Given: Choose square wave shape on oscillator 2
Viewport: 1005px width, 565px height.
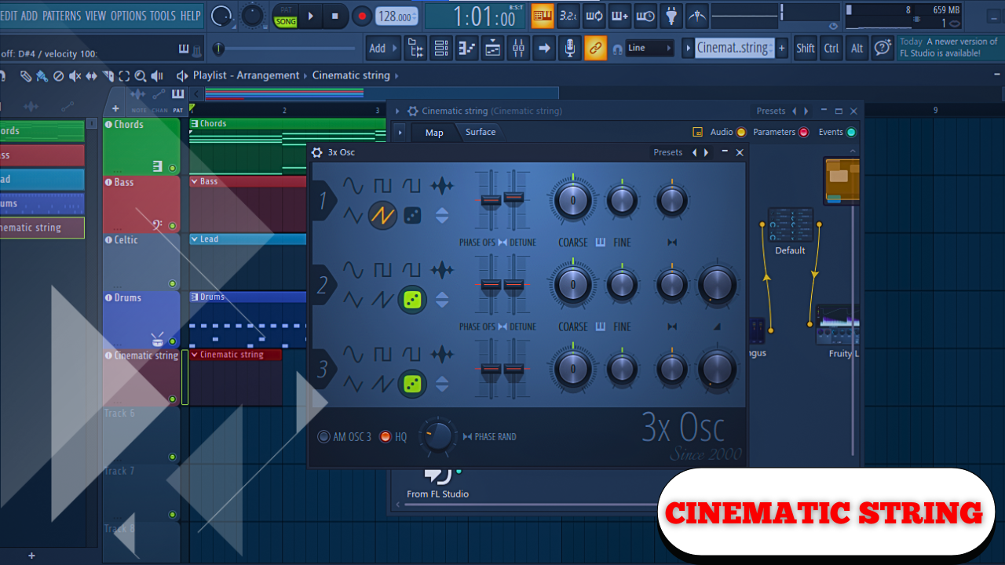Looking at the screenshot, I should click(382, 271).
